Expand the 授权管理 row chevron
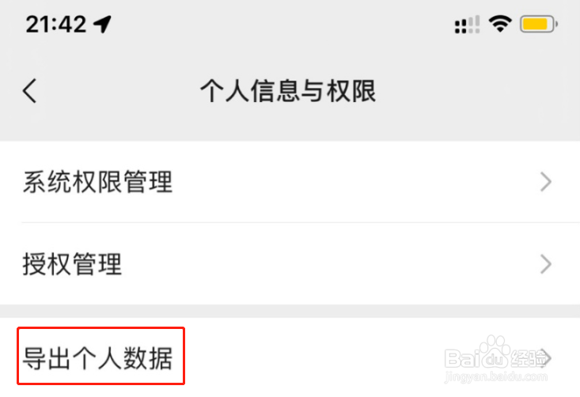 coord(546,264)
